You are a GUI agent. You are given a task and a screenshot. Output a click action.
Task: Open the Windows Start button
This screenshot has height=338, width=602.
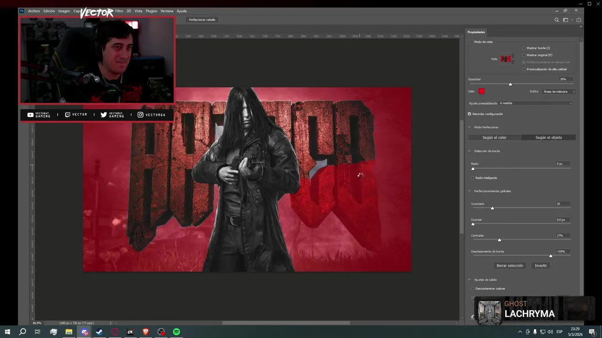(8, 332)
